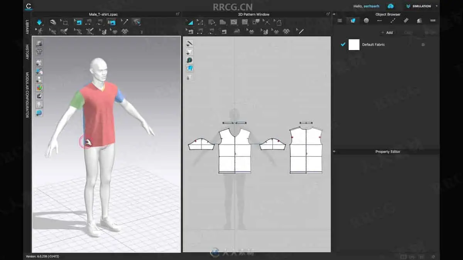The height and width of the screenshot is (260, 463).
Task: Open the cloud account icon near username
Action: pos(391,6)
